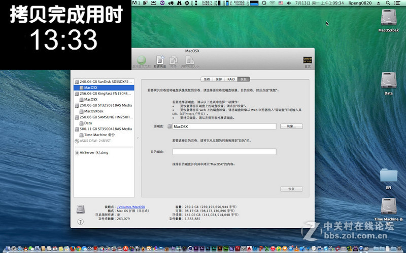Open the EFI folder on the desktop
The image size is (406, 253).
pyautogui.click(x=389, y=175)
